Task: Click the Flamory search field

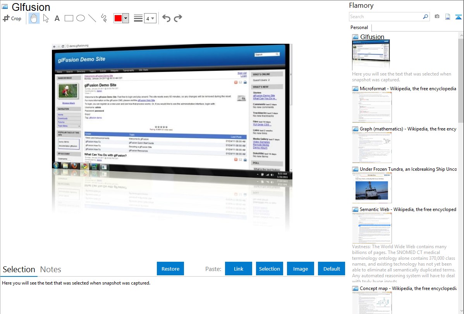Action: pyautogui.click(x=386, y=17)
